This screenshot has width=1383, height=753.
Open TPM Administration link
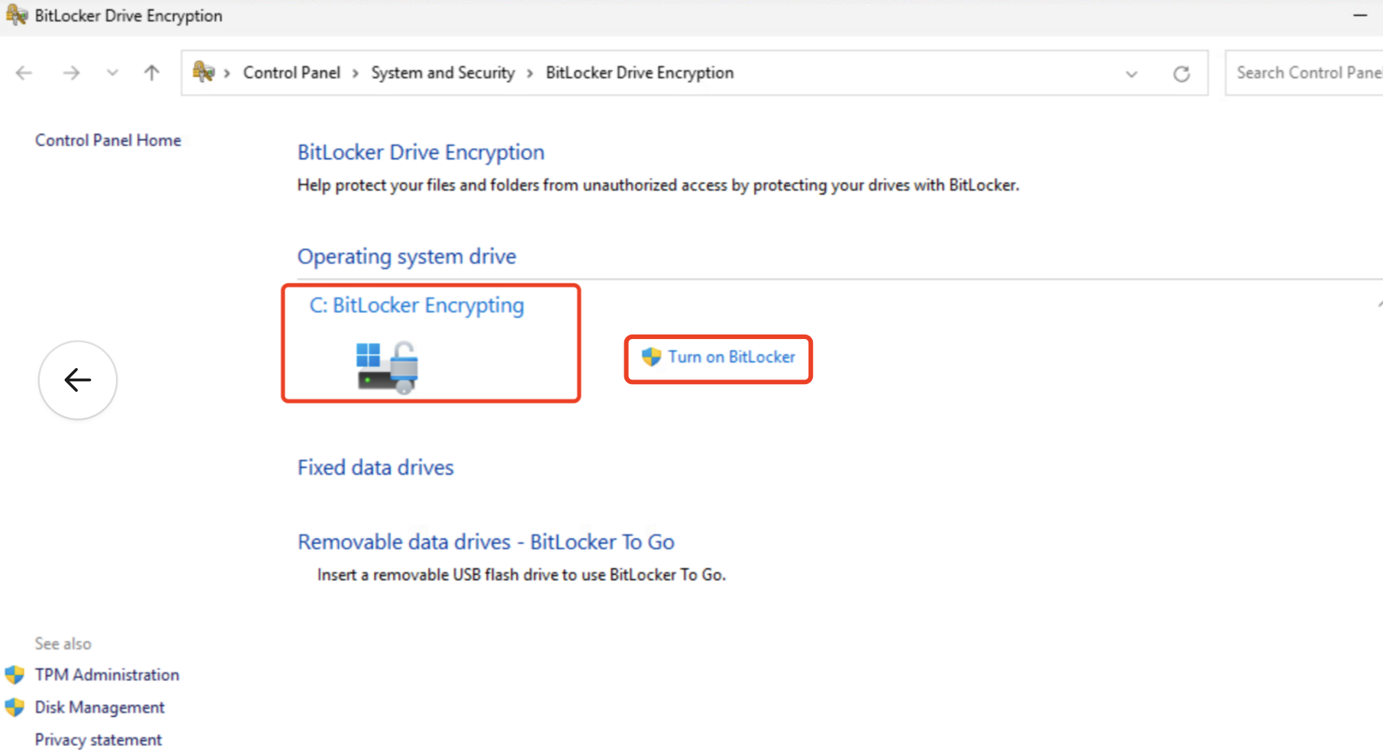click(x=107, y=675)
